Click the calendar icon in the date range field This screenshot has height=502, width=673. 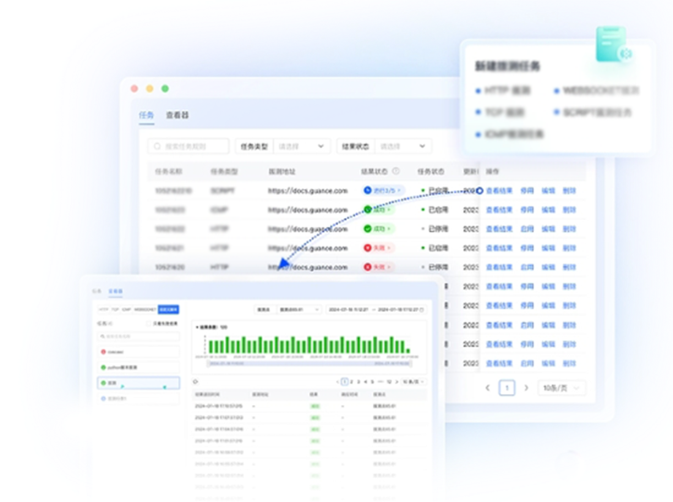coord(422,310)
